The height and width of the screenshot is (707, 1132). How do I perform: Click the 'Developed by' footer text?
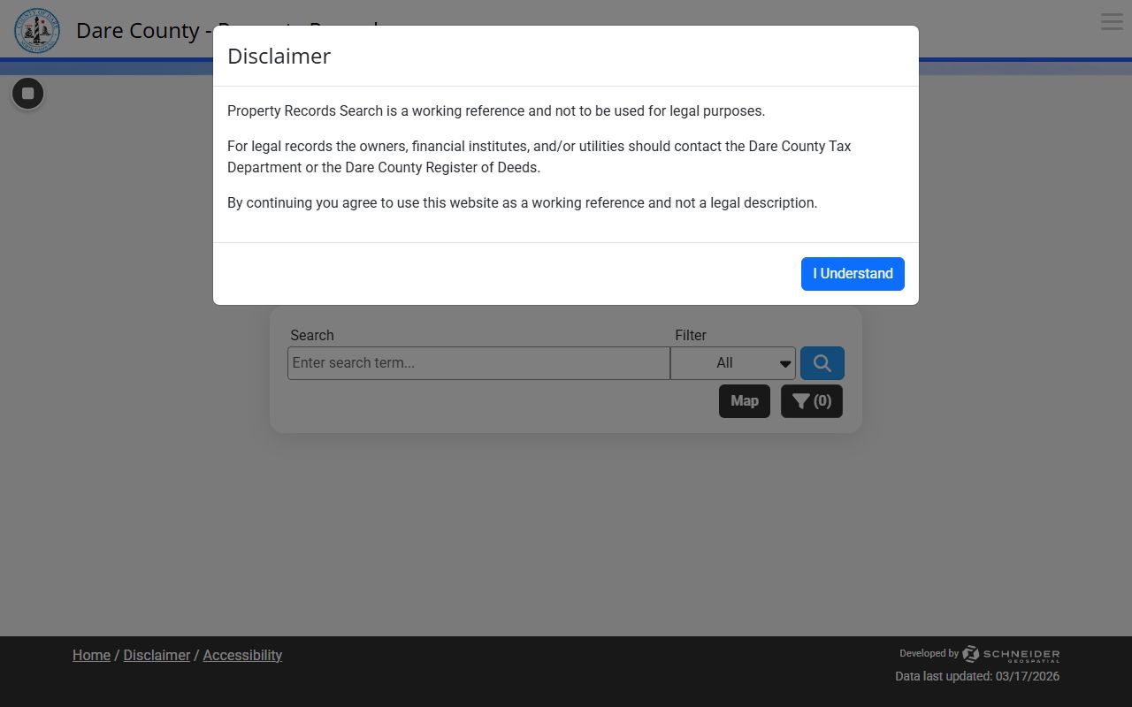(x=929, y=653)
